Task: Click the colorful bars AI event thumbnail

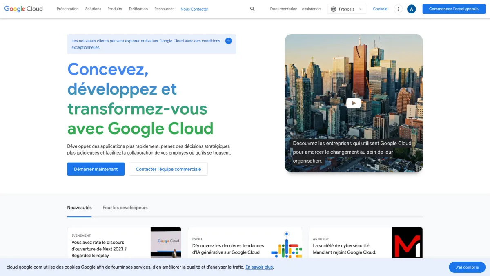Action: [x=287, y=244]
